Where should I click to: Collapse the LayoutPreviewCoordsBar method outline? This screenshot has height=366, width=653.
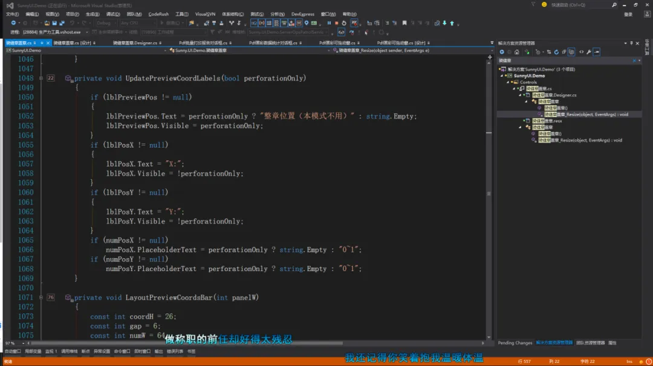pos(41,297)
